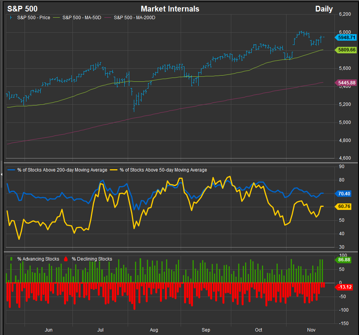
Task: Click the magenta MA-200D legend line marker
Action: pos(108,18)
